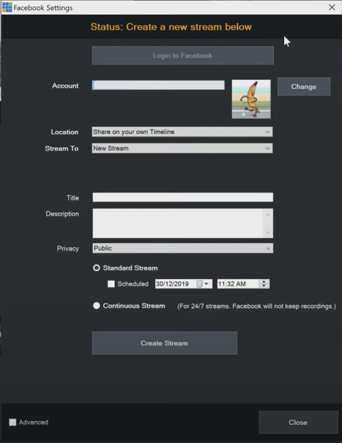
Task: Select the Continuous Stream radio button
Action: pyautogui.click(x=96, y=305)
